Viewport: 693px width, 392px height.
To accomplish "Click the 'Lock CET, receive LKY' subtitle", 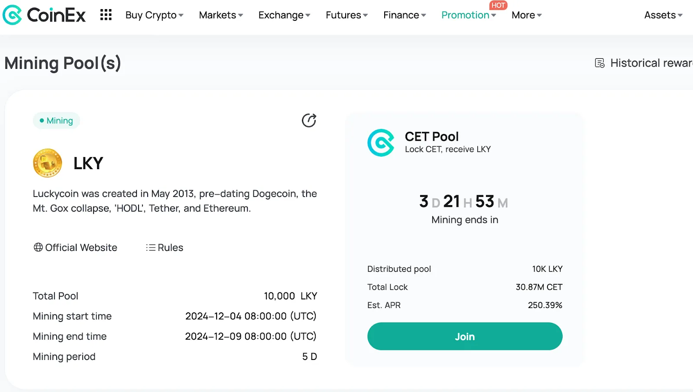I will (x=448, y=149).
